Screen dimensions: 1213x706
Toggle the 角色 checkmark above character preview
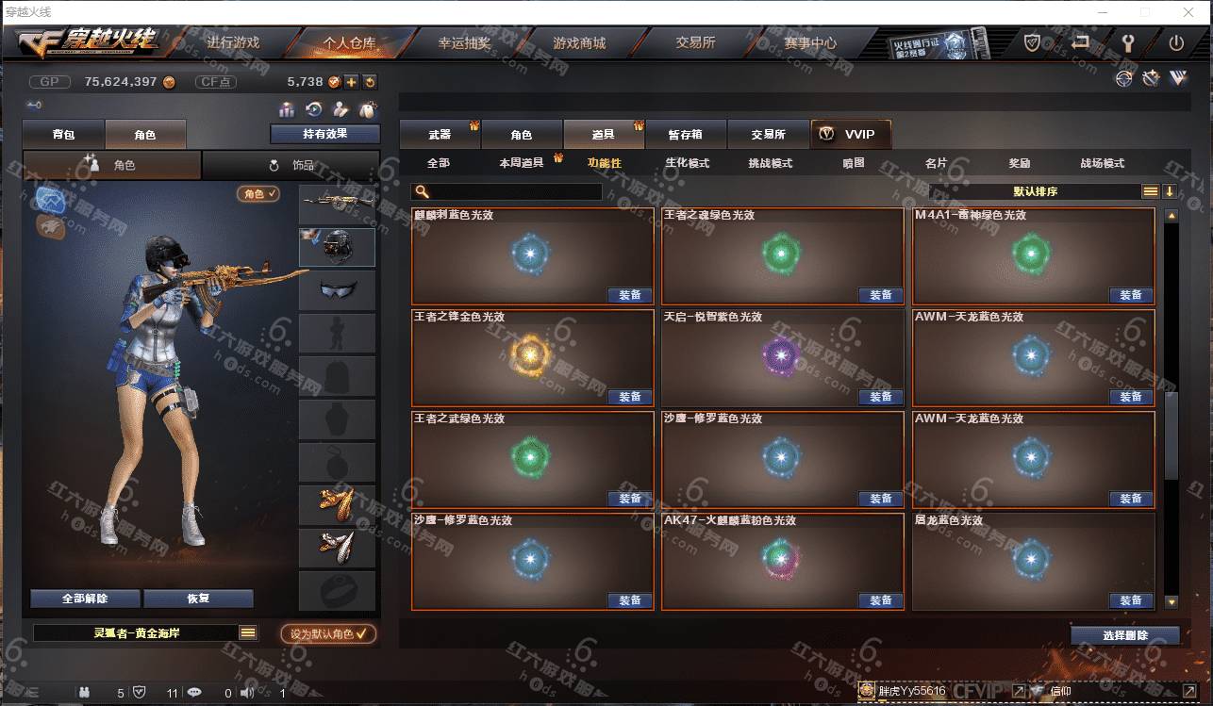(x=258, y=193)
